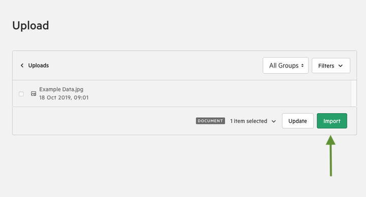Screen dimensions: 366x197
Task: Click the DOCUMENT badge label
Action: 210,121
